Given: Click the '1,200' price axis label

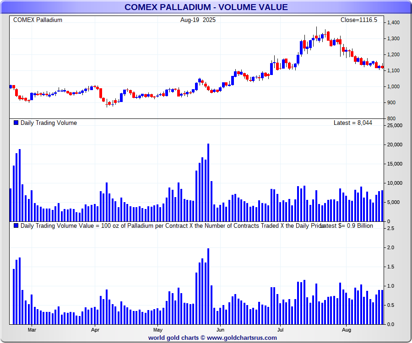Looking at the screenshot, I should coord(393,54).
